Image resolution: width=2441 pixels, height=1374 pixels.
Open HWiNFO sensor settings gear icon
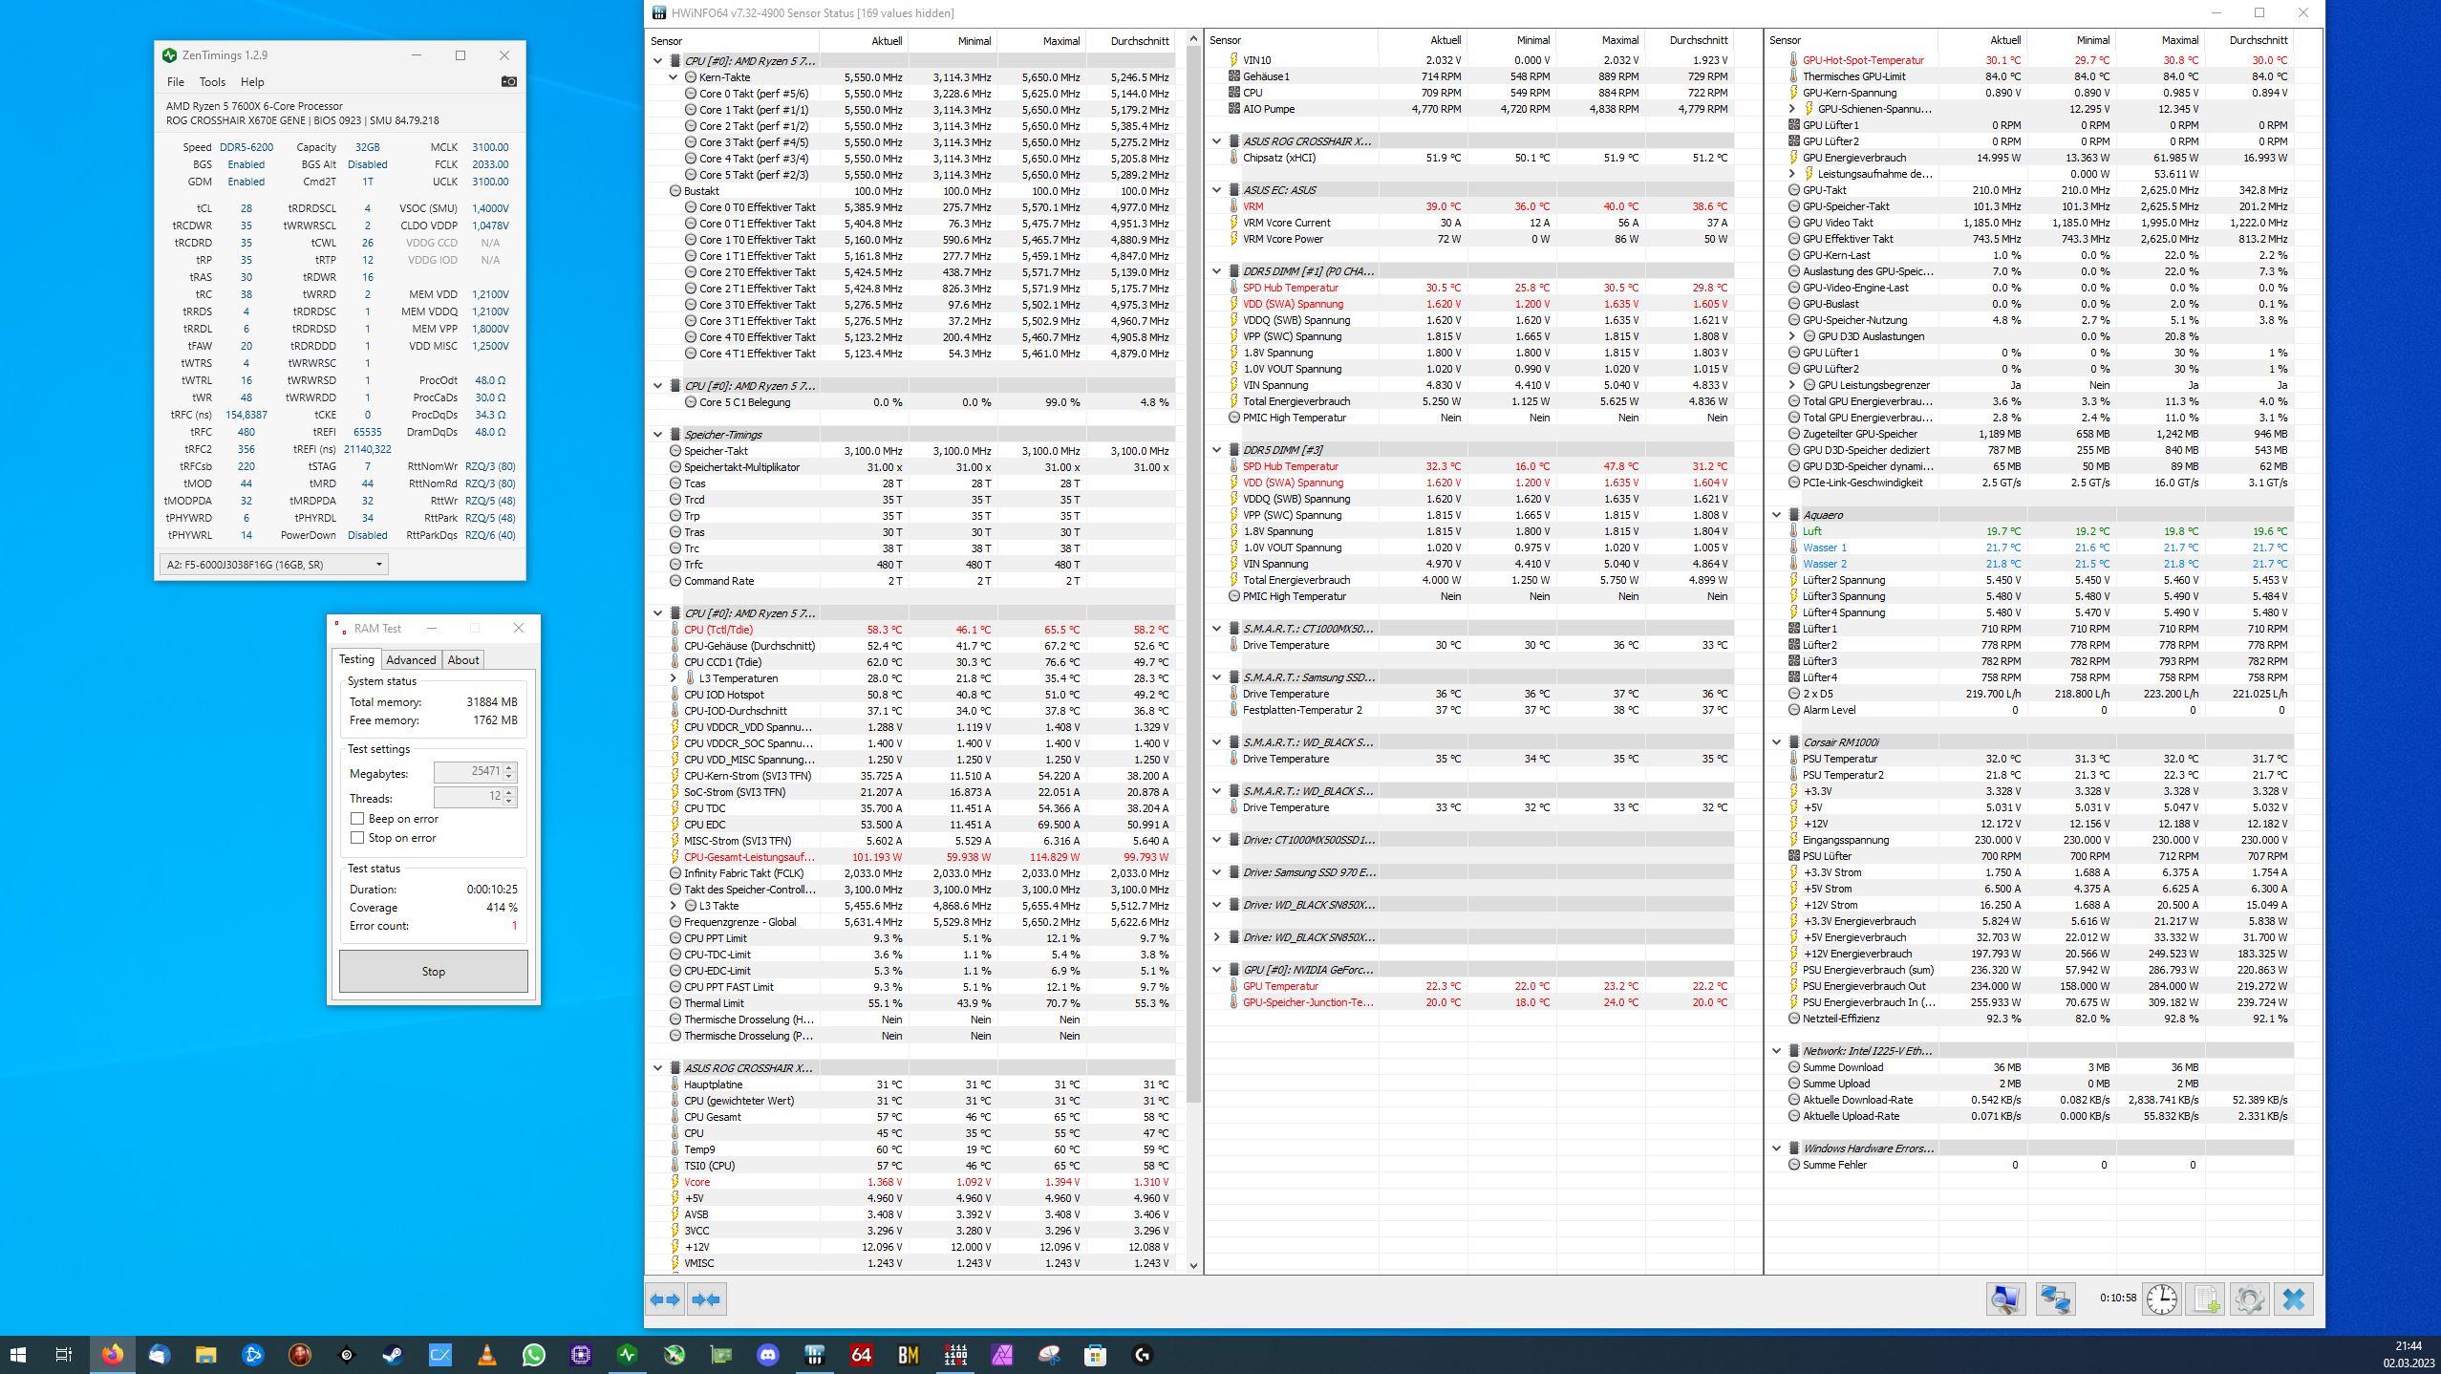coord(2249,1299)
